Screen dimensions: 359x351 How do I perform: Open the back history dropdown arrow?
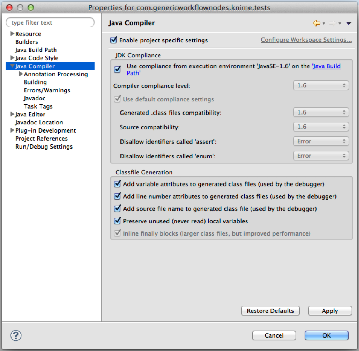[x=324, y=24]
